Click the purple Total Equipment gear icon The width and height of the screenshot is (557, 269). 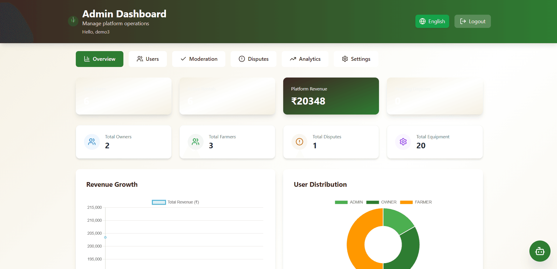tap(403, 142)
